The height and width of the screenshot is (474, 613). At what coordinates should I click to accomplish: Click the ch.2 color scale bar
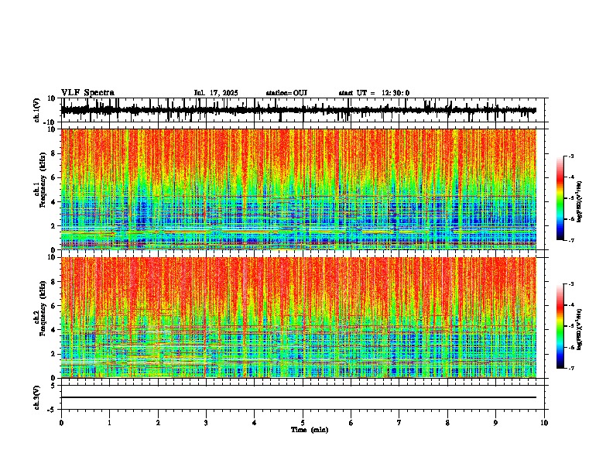[x=560, y=326]
